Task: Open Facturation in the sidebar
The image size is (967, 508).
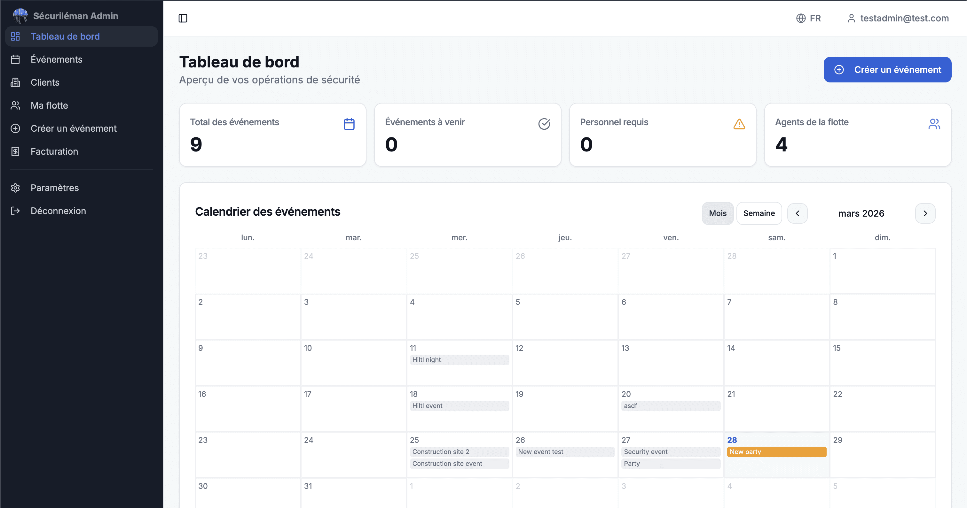Action: pos(54,151)
